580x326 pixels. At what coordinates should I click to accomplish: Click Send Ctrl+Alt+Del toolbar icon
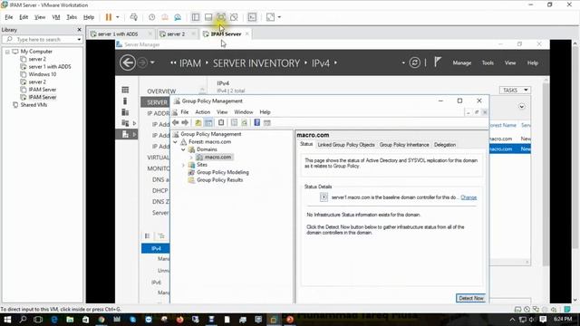tap(134, 17)
